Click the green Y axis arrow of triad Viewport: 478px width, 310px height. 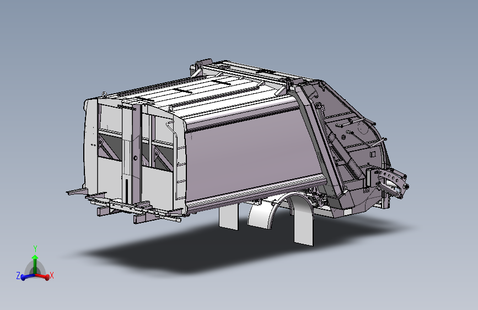pyautogui.click(x=35, y=264)
